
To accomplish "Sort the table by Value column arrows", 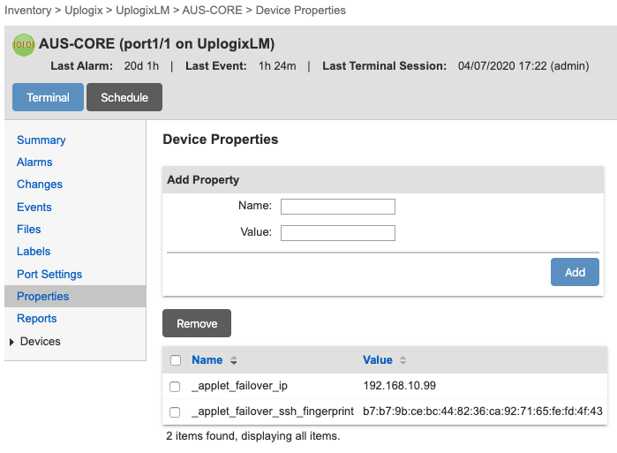I will (403, 360).
